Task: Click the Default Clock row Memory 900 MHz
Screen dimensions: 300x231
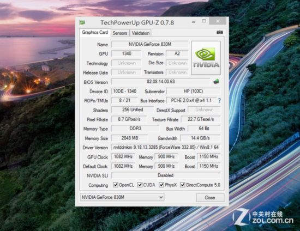Action: tap(166, 166)
